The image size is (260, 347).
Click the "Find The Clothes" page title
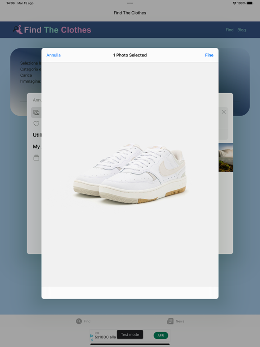click(130, 13)
